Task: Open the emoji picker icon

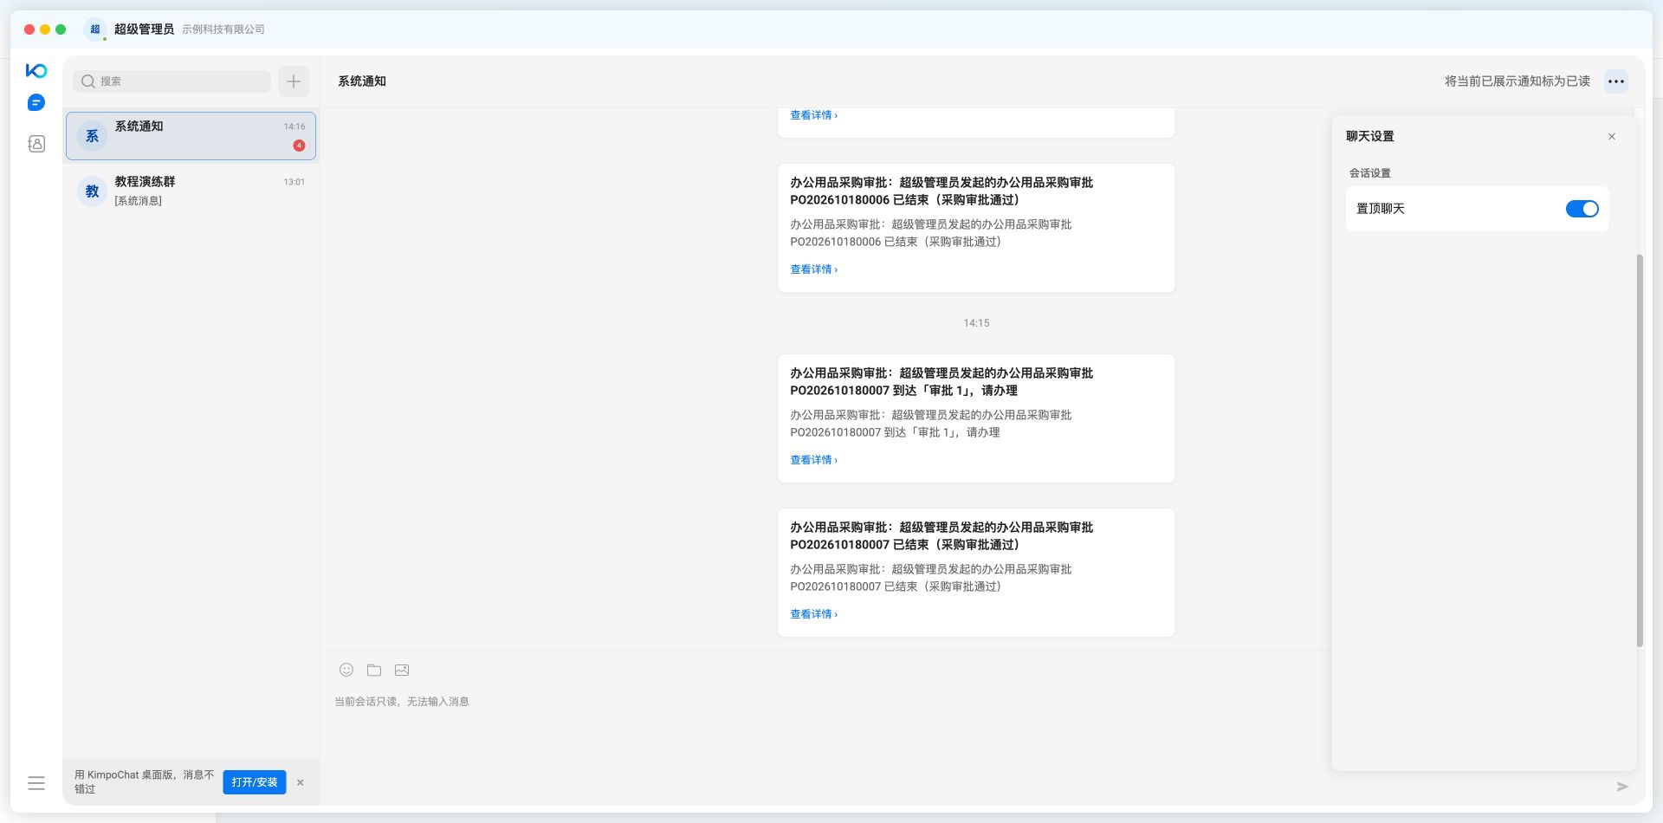Action: click(346, 670)
